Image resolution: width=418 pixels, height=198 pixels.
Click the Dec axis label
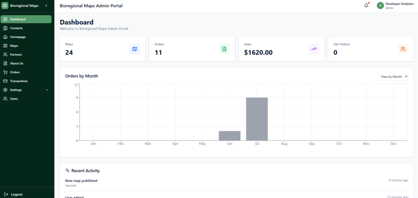(394, 144)
